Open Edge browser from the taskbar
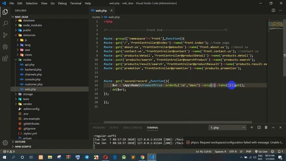 click(x=114, y=157)
